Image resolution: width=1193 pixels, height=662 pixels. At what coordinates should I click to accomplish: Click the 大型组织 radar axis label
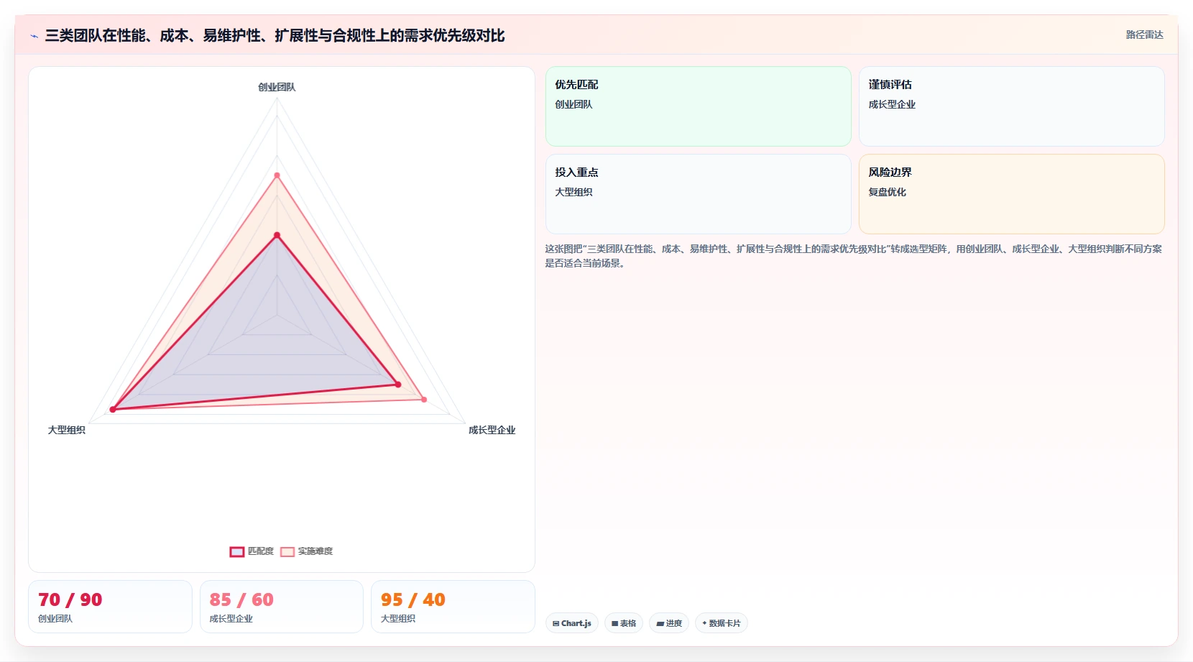pyautogui.click(x=67, y=430)
